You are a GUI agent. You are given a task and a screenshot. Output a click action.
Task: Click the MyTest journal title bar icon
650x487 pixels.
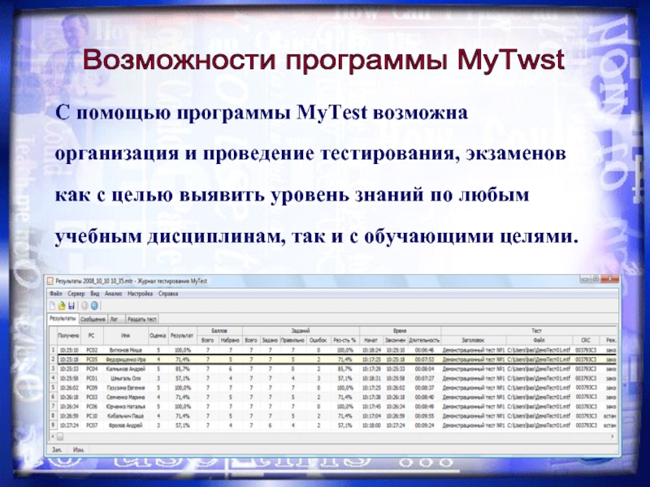pyautogui.click(x=50, y=281)
